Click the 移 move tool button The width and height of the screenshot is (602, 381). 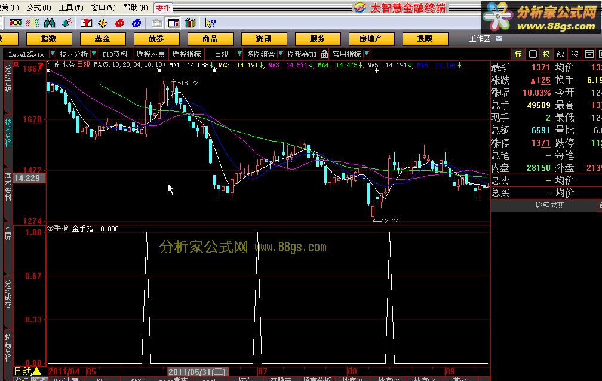(575, 54)
